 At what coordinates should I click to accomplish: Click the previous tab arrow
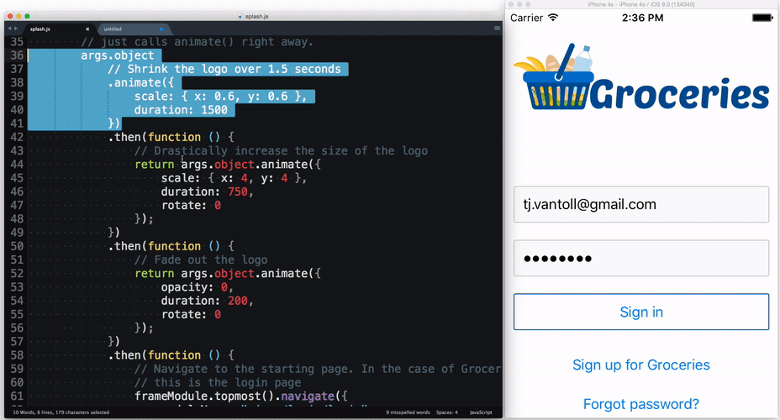tap(8, 29)
